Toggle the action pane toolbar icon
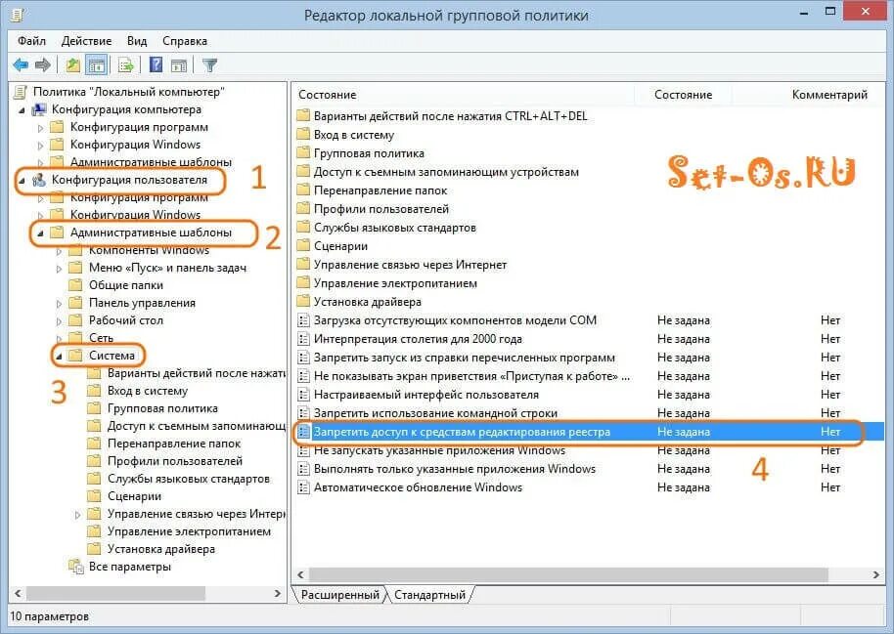 179,64
